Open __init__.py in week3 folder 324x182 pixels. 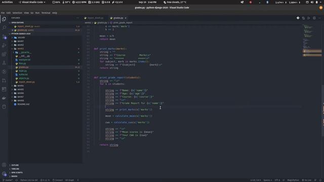coord(24,56)
